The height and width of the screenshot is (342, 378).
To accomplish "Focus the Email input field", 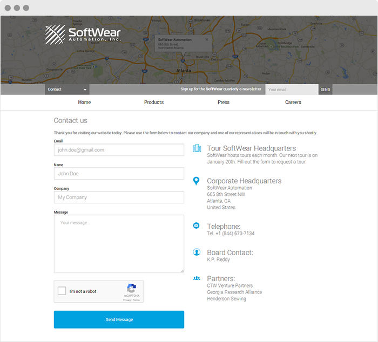I will [119, 150].
